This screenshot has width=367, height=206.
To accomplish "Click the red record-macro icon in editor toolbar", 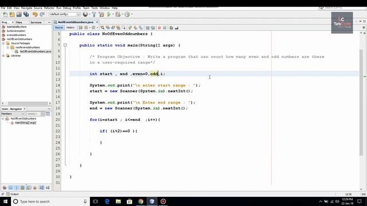I will click(159, 28).
